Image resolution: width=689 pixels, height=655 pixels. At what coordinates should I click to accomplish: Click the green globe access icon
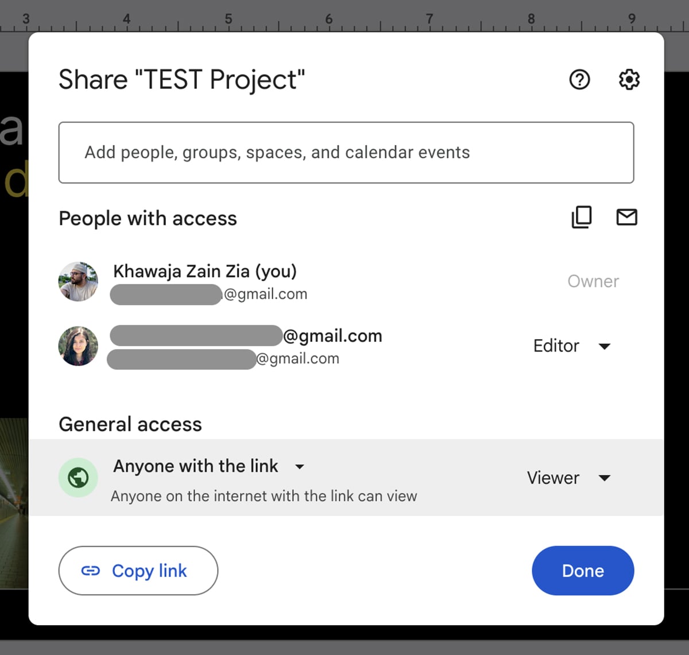click(78, 477)
